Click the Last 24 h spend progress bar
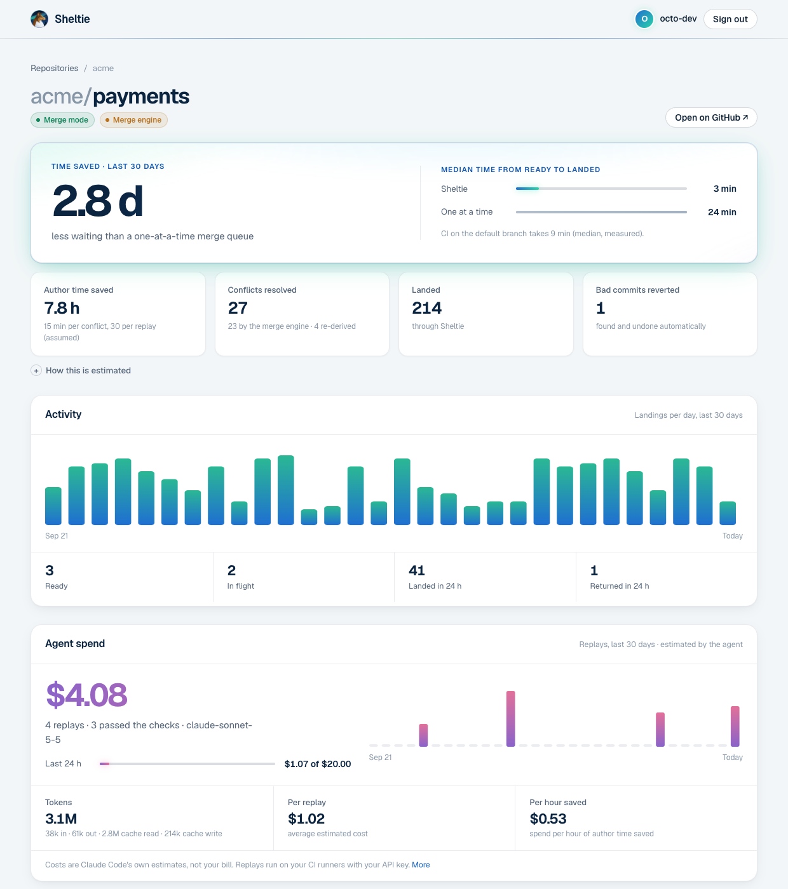The image size is (788, 889). [187, 764]
